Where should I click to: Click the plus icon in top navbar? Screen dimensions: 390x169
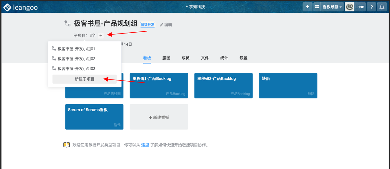(x=307, y=7)
